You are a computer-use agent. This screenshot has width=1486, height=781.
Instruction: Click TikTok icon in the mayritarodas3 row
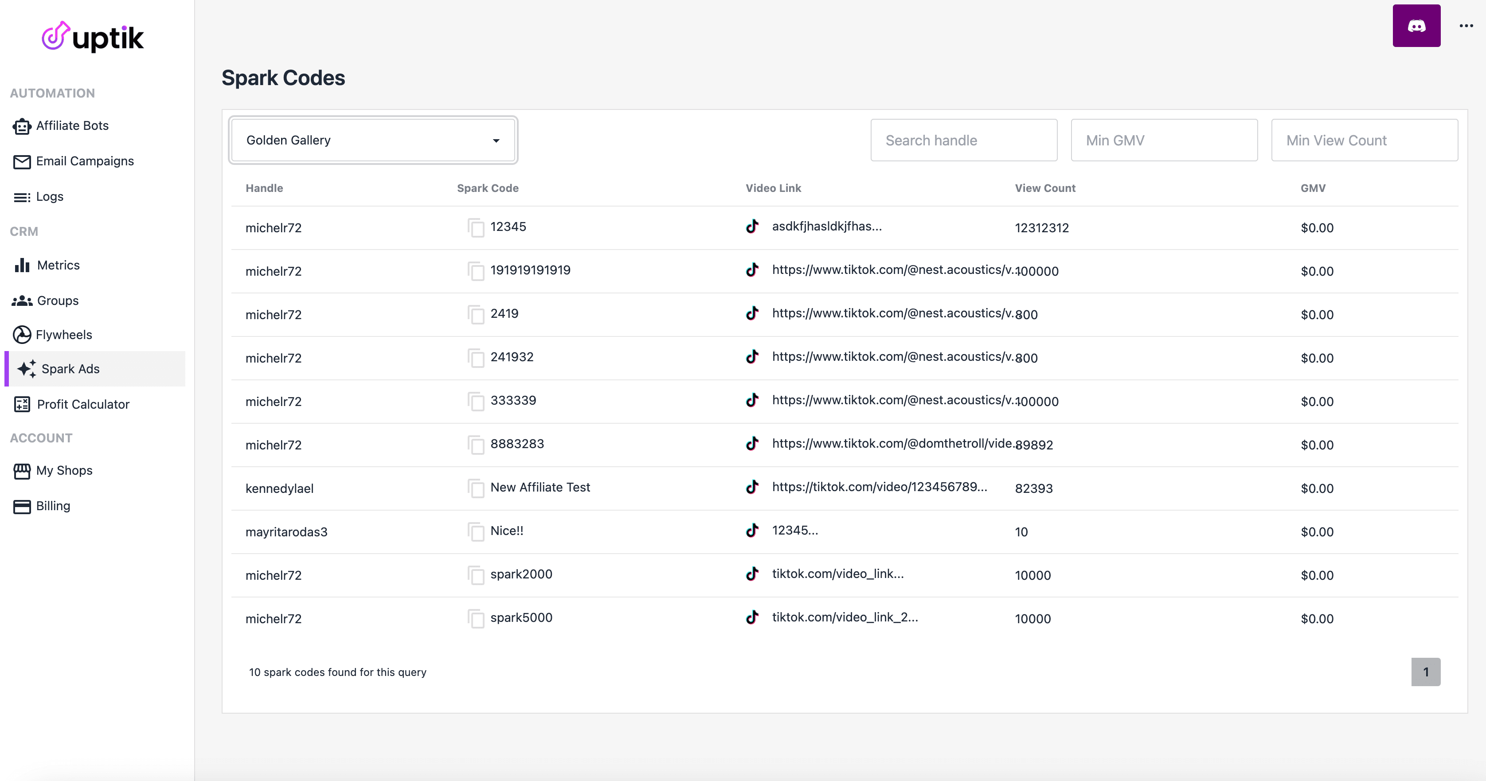(x=752, y=530)
